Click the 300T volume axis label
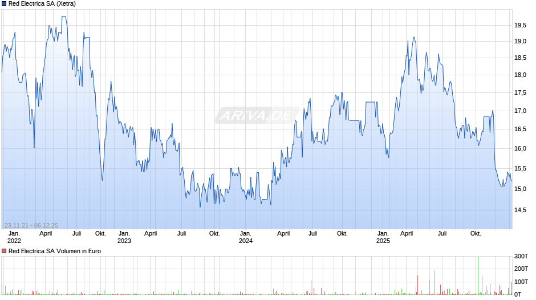Viewport: 536px width, 300px height. [x=521, y=256]
